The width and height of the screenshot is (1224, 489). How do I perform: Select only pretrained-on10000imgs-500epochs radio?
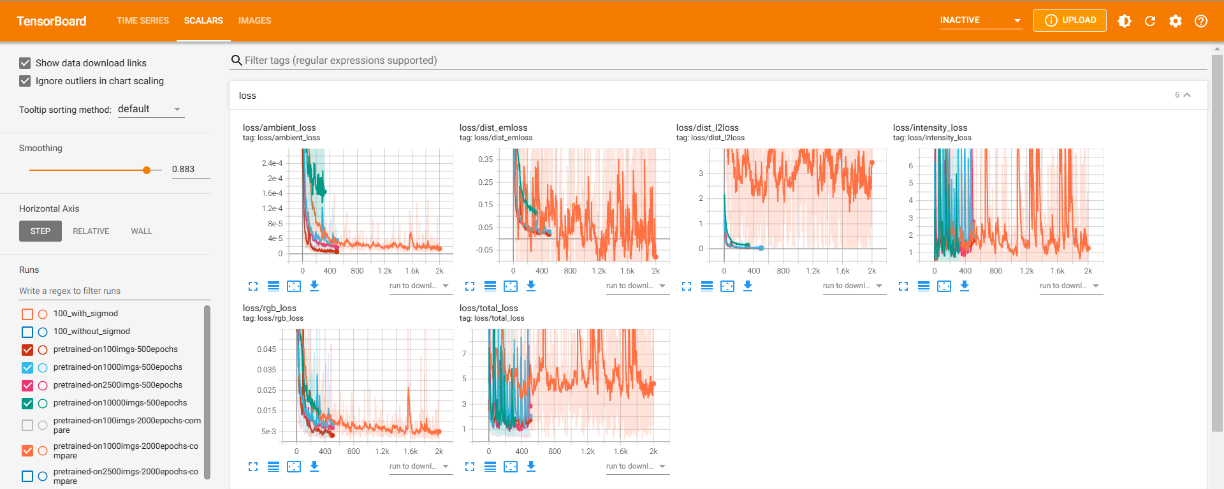pos(43,403)
